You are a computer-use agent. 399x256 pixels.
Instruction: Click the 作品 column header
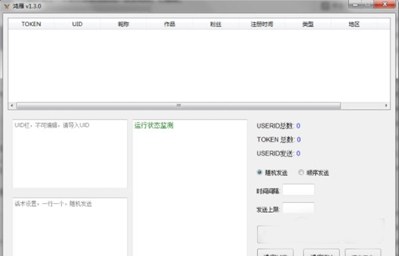tap(170, 24)
